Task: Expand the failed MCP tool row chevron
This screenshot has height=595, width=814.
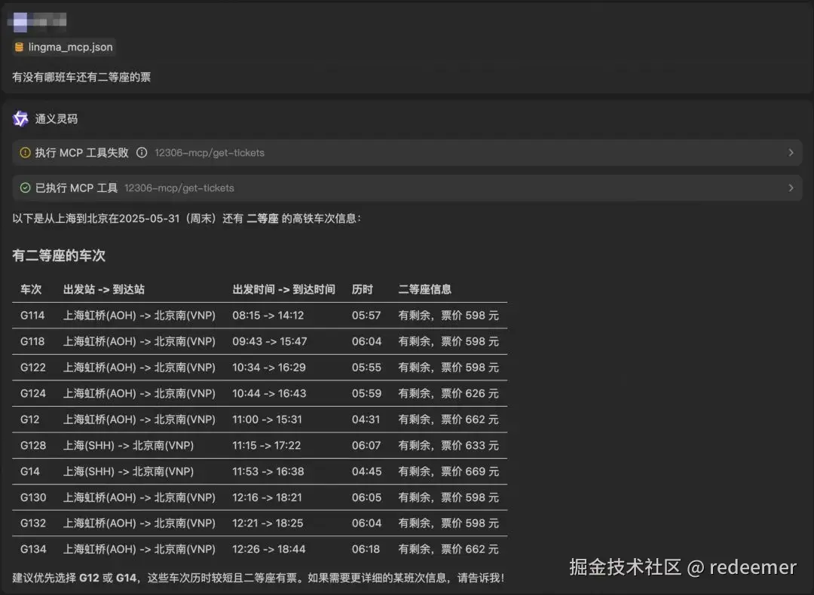Action: click(791, 152)
